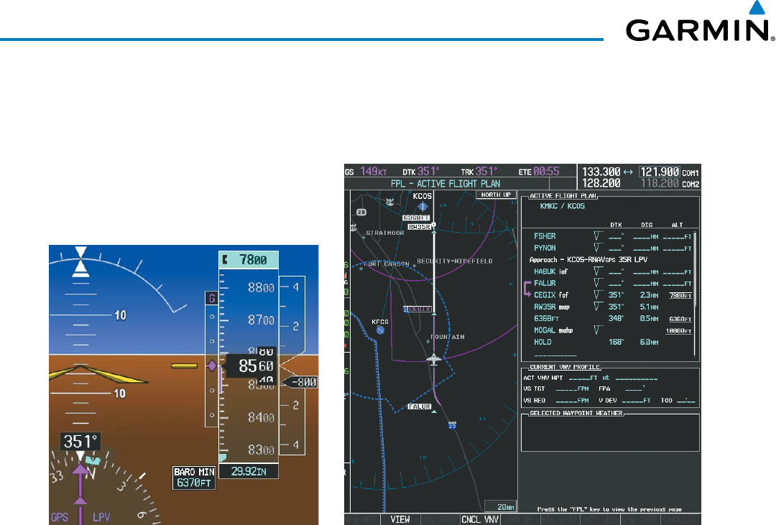Click the cyan heading bug on the HSI
Viewport: 776px width, 525px height.
coord(93,460)
